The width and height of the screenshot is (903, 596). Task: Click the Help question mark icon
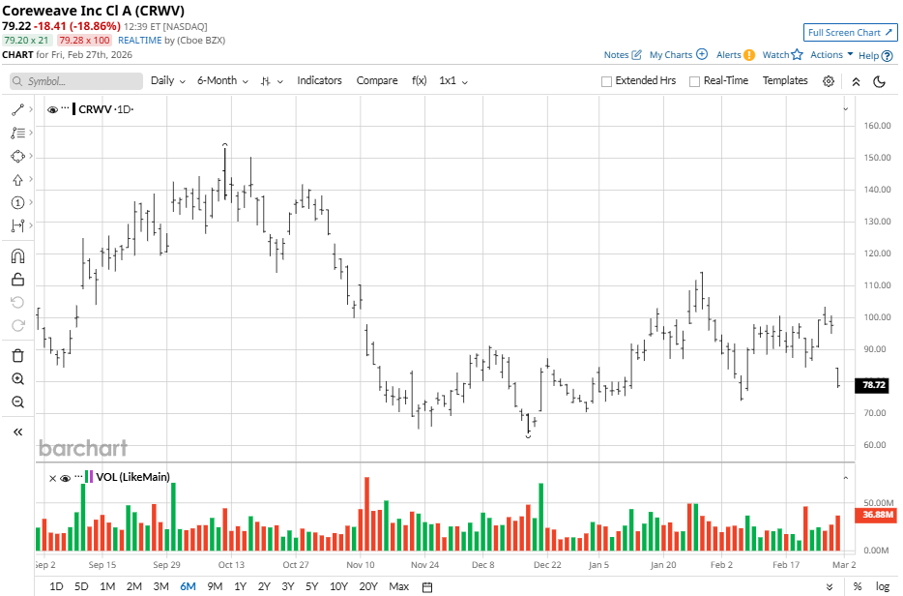(x=887, y=56)
